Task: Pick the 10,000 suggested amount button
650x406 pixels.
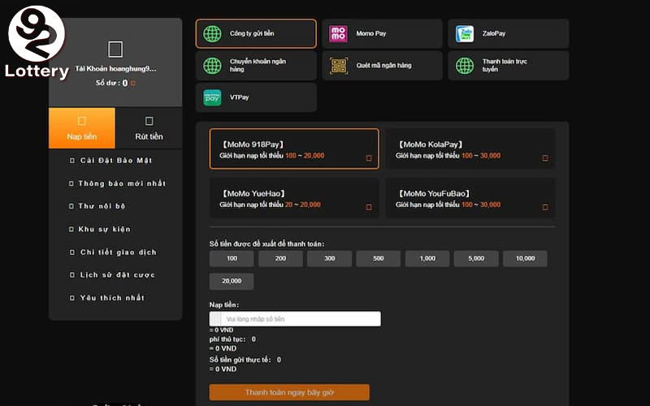Action: 524,258
